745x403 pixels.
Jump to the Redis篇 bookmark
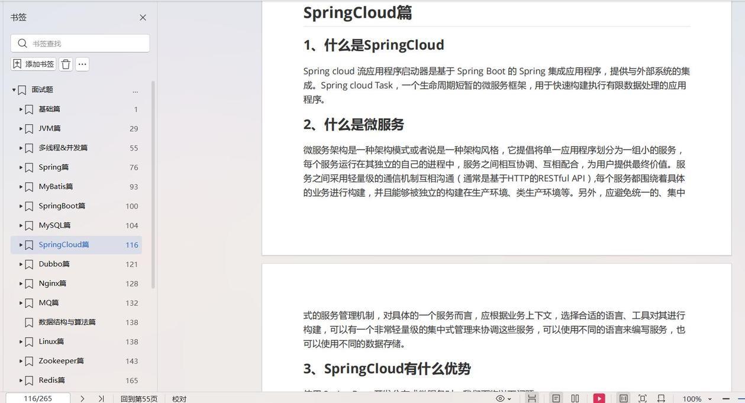[51, 381]
